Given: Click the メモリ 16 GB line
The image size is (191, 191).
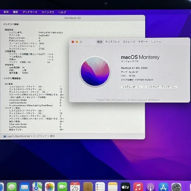Looking at the screenshot, I should (x=128, y=76).
